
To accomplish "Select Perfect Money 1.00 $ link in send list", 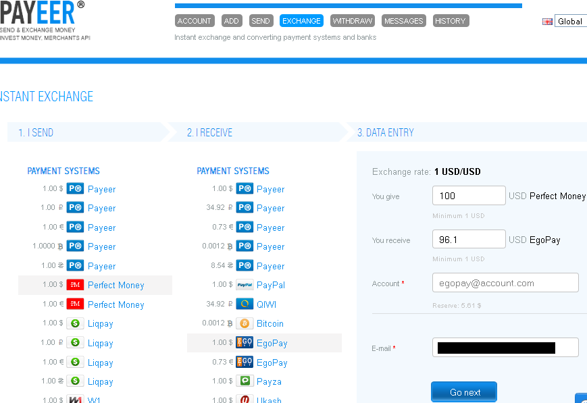I will 116,285.
